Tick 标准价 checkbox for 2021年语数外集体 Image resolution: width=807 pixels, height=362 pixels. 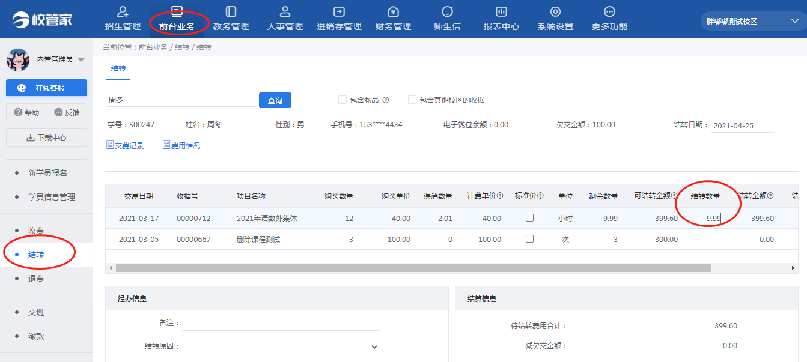click(x=529, y=218)
